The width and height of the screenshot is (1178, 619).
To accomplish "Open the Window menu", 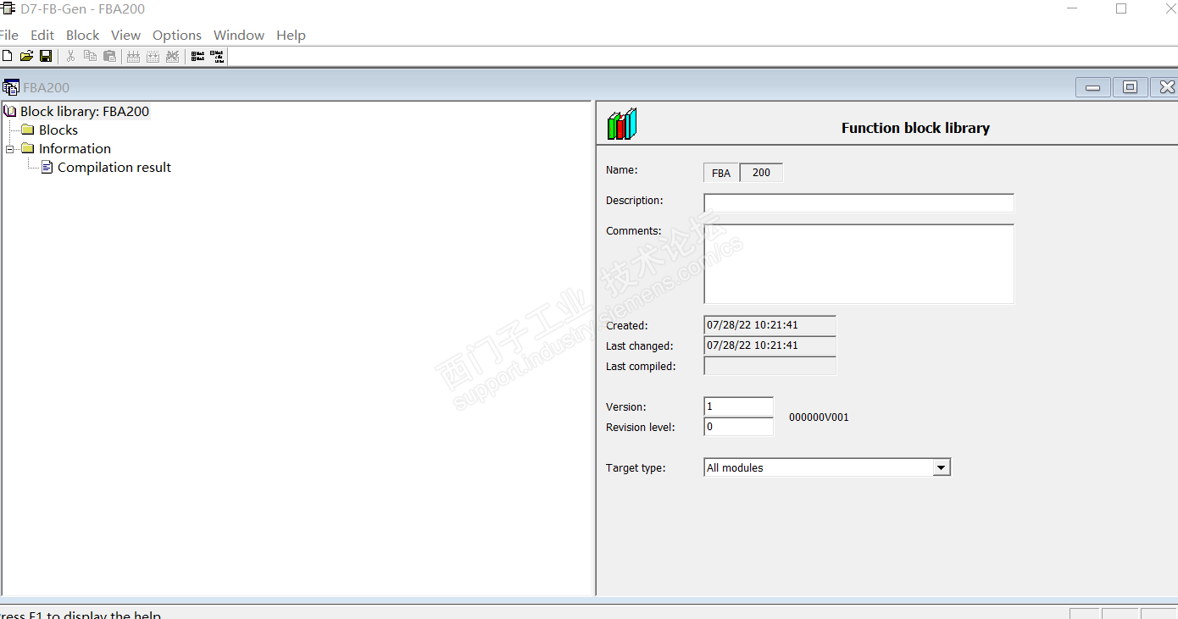I will click(x=239, y=35).
